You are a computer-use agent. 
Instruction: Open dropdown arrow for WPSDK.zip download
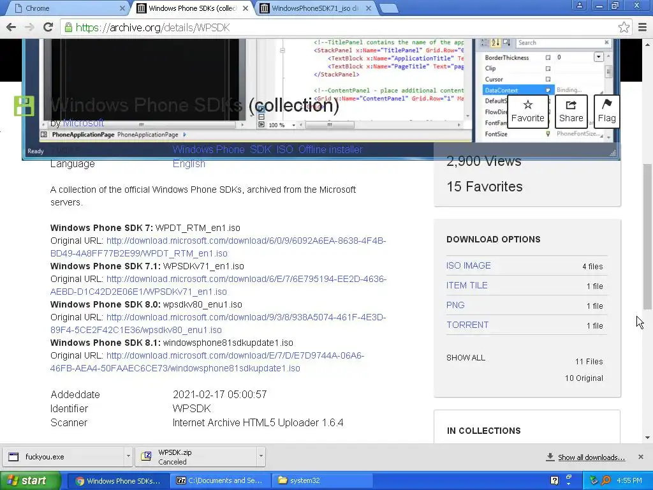coord(261,457)
